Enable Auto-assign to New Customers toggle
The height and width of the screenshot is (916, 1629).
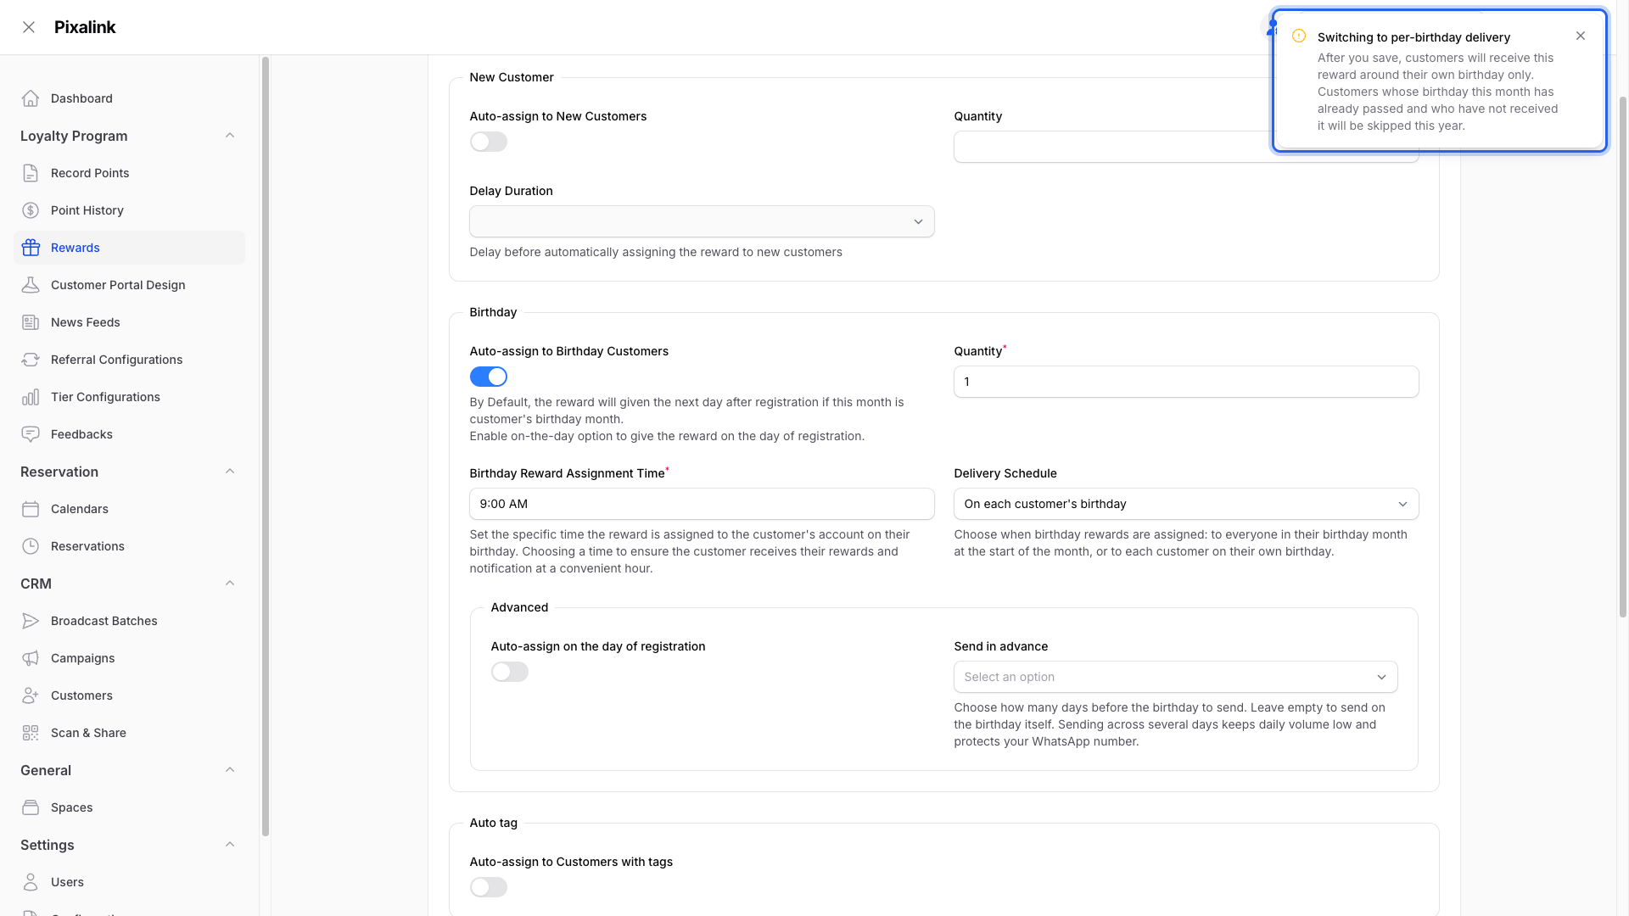pyautogui.click(x=489, y=142)
